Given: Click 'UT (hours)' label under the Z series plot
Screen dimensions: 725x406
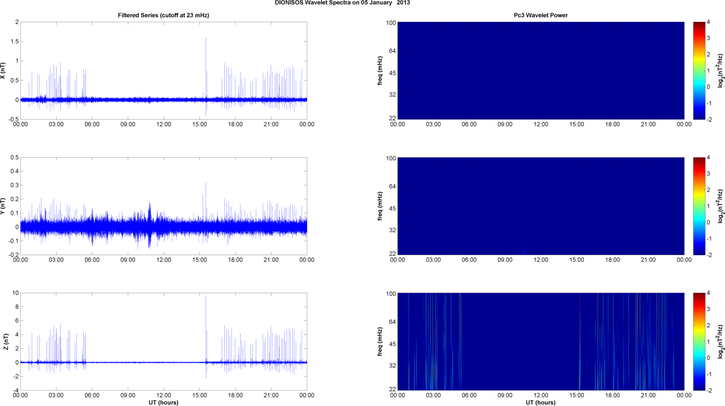Looking at the screenshot, I should click(164, 402).
